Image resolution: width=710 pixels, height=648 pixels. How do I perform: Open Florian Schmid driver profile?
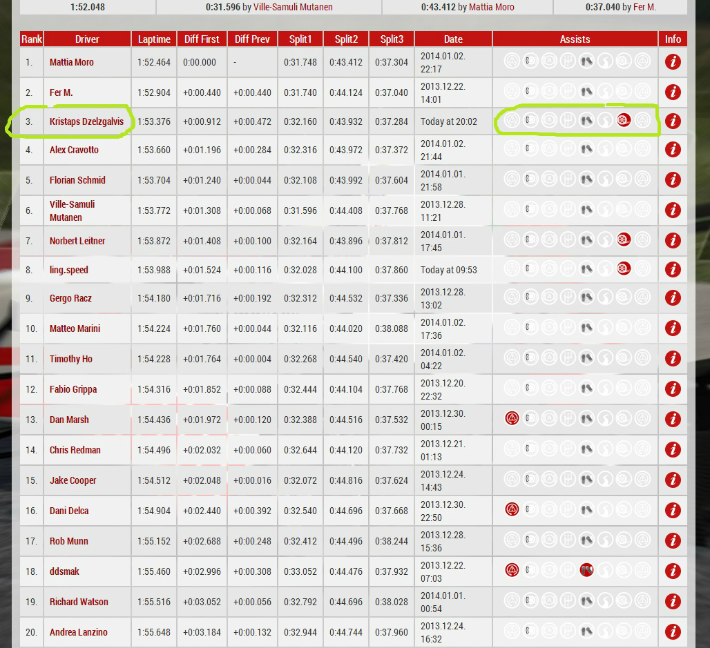(x=77, y=180)
